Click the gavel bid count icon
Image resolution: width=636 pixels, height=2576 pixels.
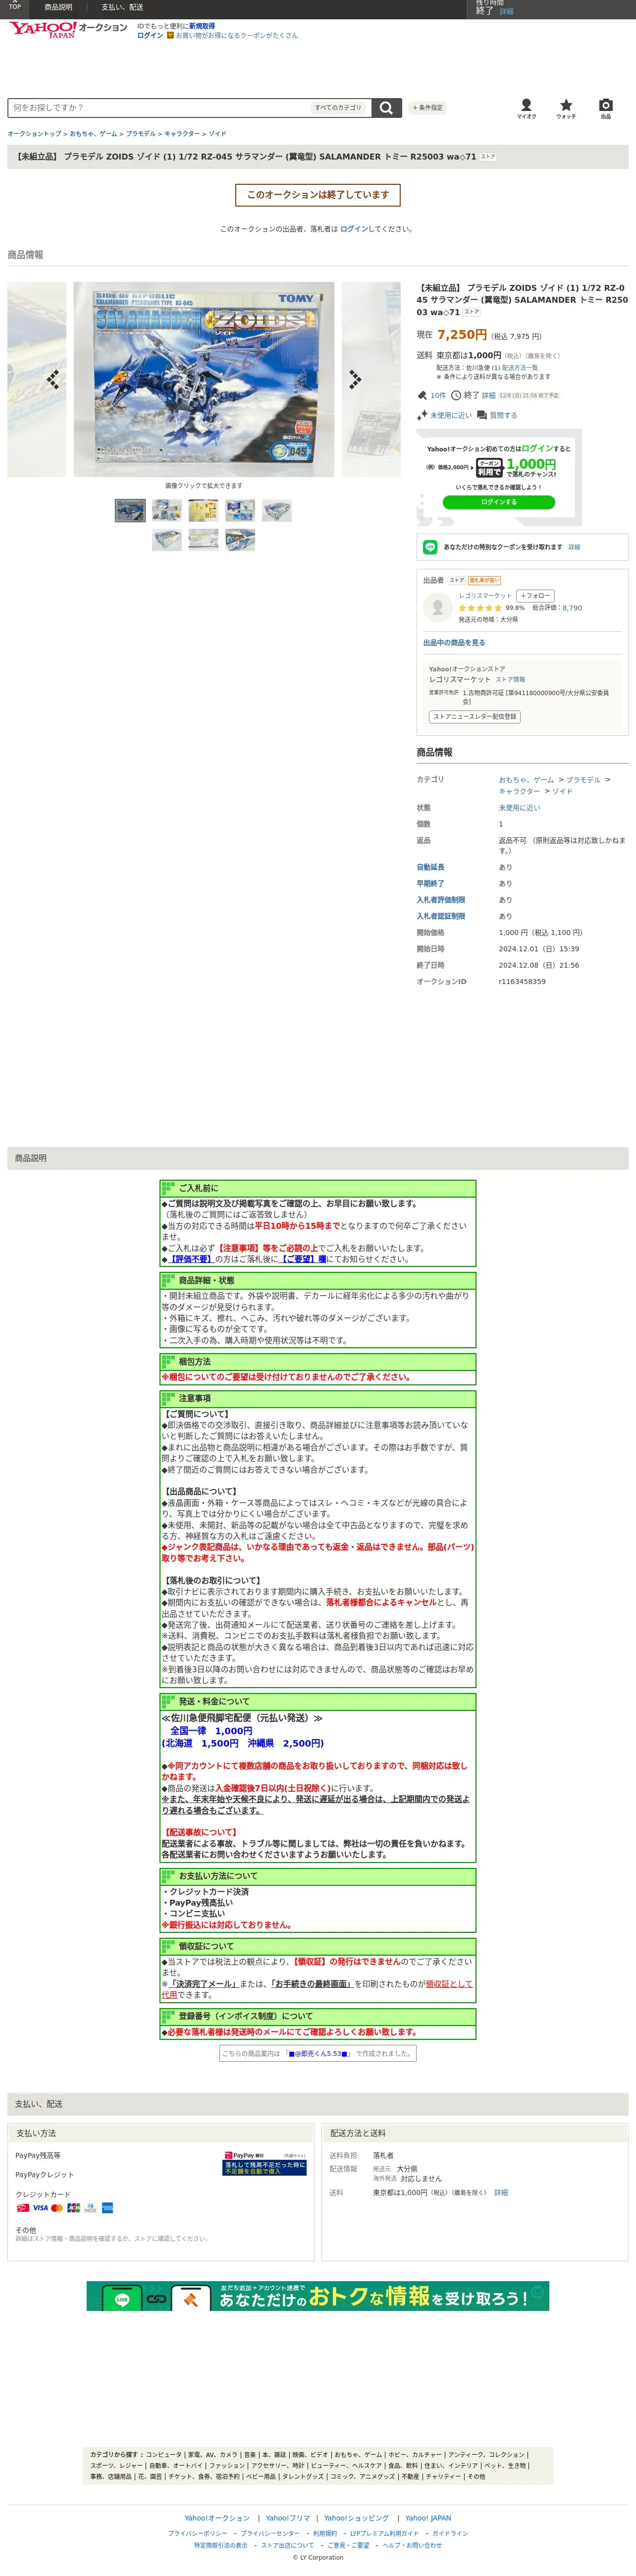tap(422, 395)
